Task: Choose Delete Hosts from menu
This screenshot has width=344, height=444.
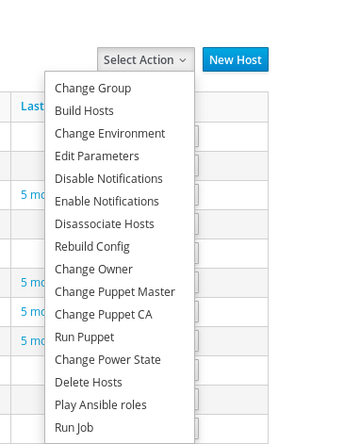Action: click(x=120, y=383)
